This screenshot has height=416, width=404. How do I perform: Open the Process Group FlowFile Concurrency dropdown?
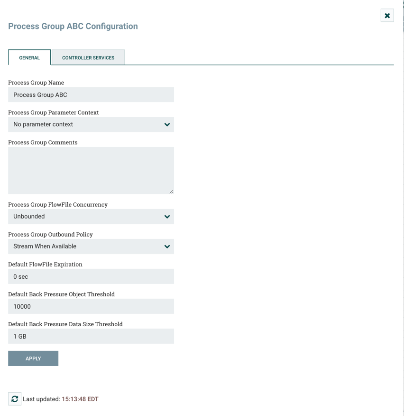point(91,217)
